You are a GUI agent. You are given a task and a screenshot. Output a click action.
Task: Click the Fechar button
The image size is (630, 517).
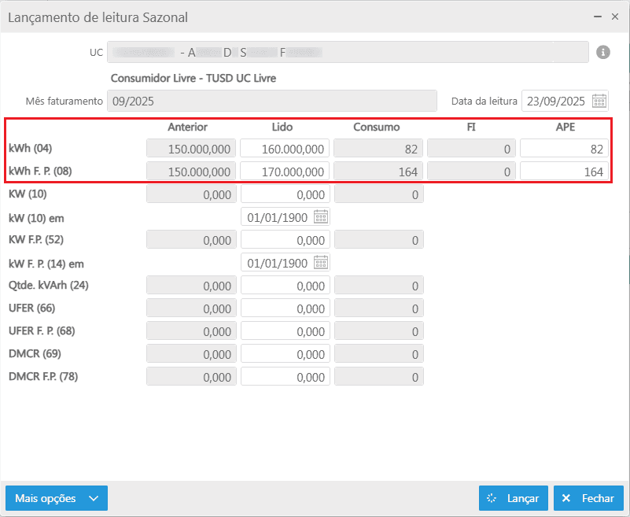tap(588, 498)
